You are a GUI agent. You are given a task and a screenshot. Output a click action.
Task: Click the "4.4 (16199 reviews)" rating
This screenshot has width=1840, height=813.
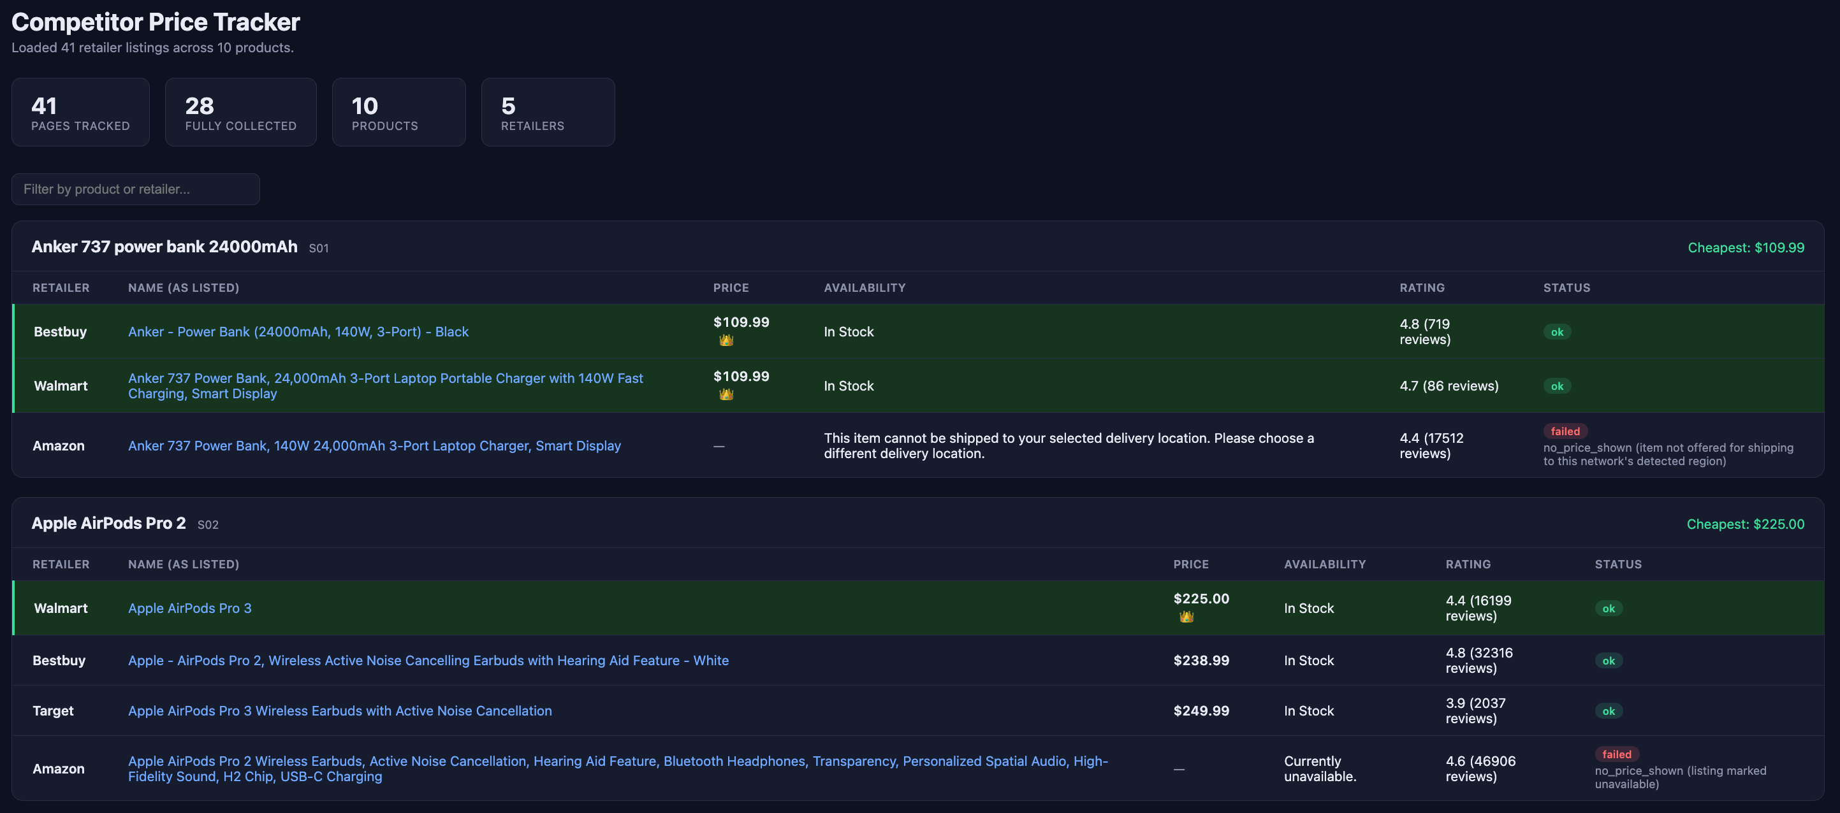1479,608
